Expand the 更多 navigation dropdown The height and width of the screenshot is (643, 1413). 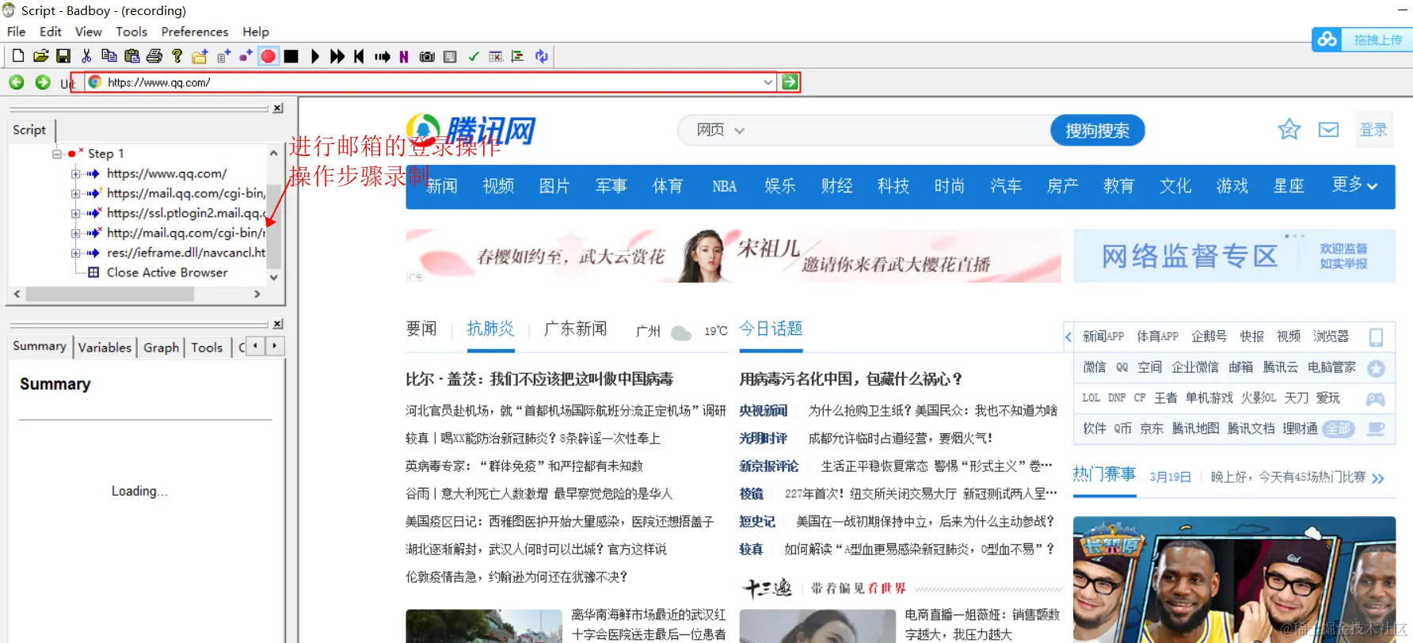tap(1354, 185)
